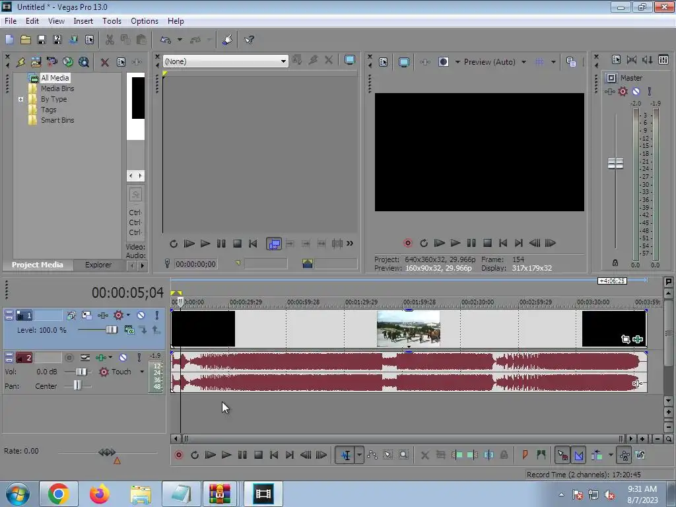Screen dimensions: 676x507
Task: Mute video track 1
Action: (141, 315)
